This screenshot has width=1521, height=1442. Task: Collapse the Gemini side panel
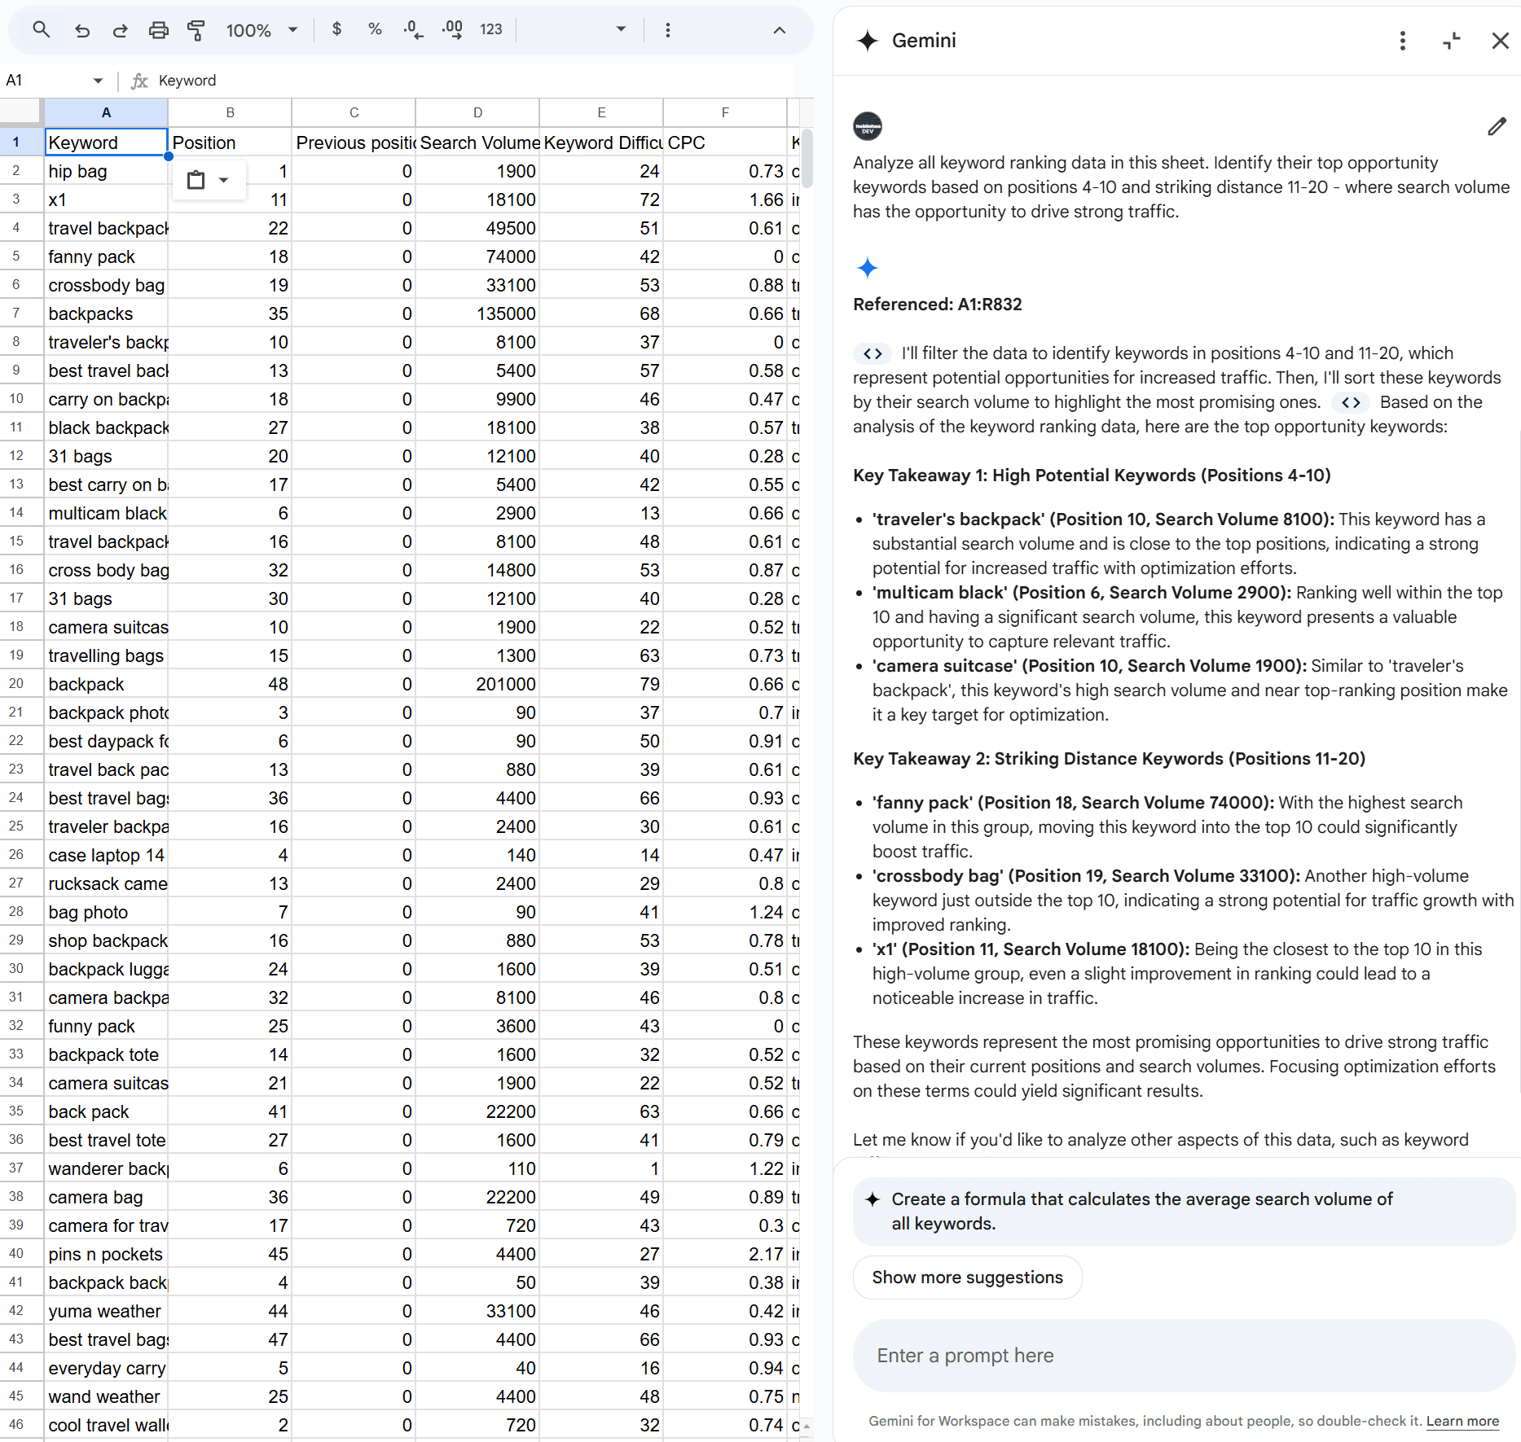click(1451, 41)
